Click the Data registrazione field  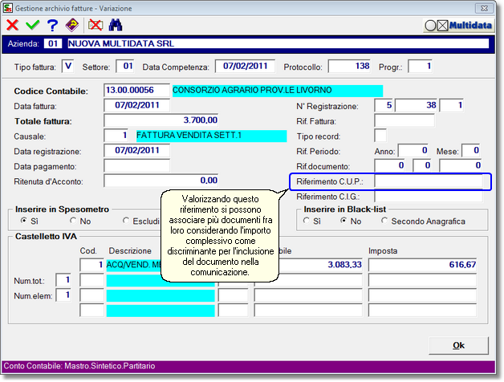(136, 151)
